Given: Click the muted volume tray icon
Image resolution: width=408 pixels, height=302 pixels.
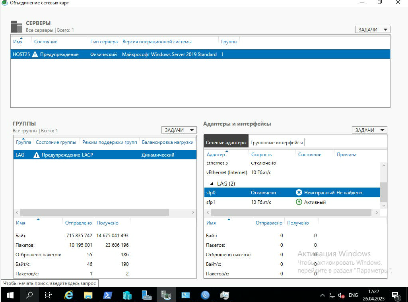Looking at the screenshot, I should tap(341, 295).
